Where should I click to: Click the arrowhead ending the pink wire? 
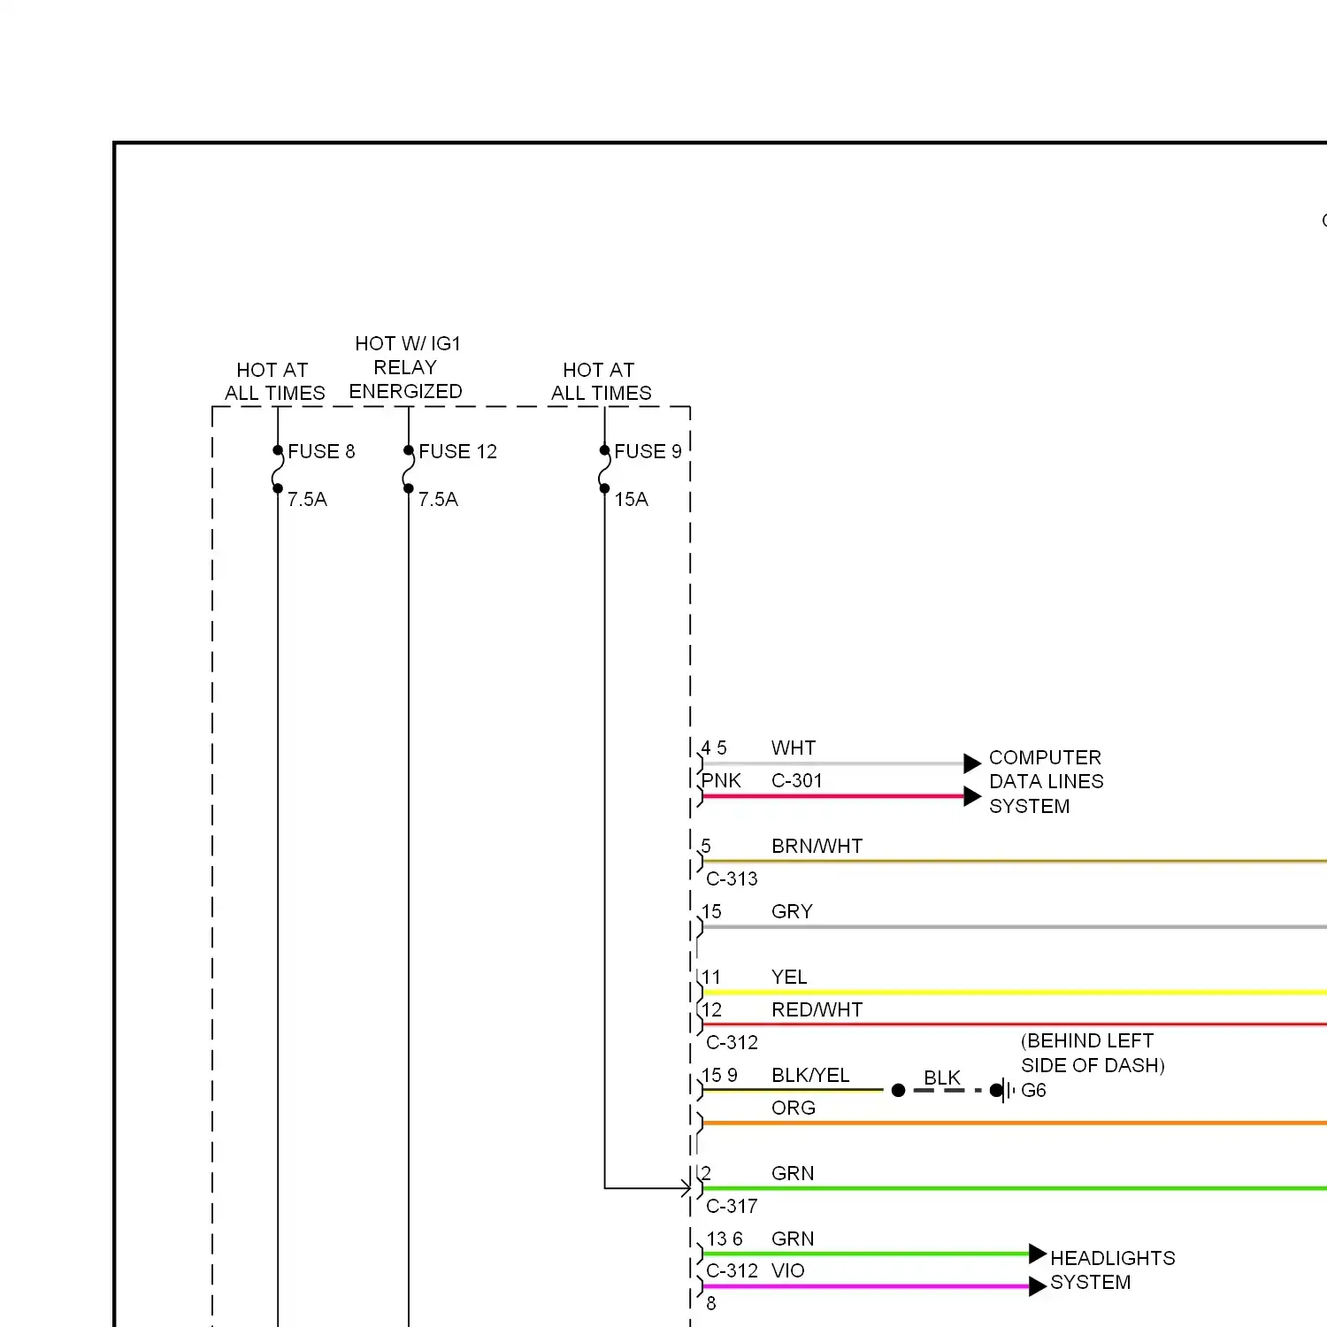pos(972,796)
